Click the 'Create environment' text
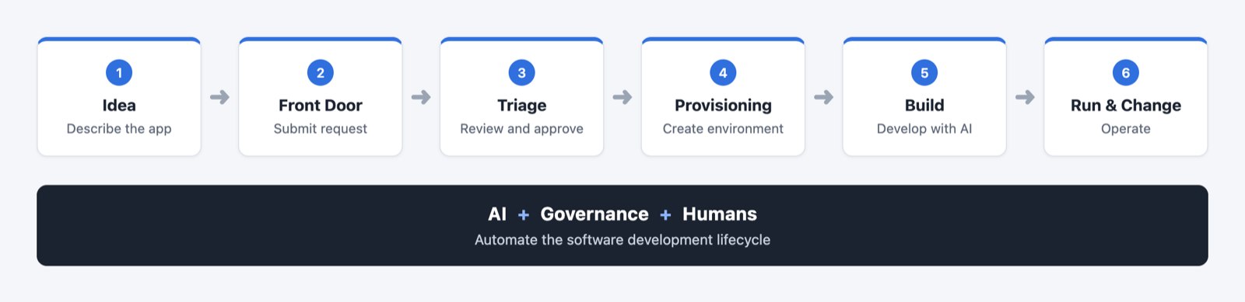The height and width of the screenshot is (302, 1245). (x=723, y=129)
